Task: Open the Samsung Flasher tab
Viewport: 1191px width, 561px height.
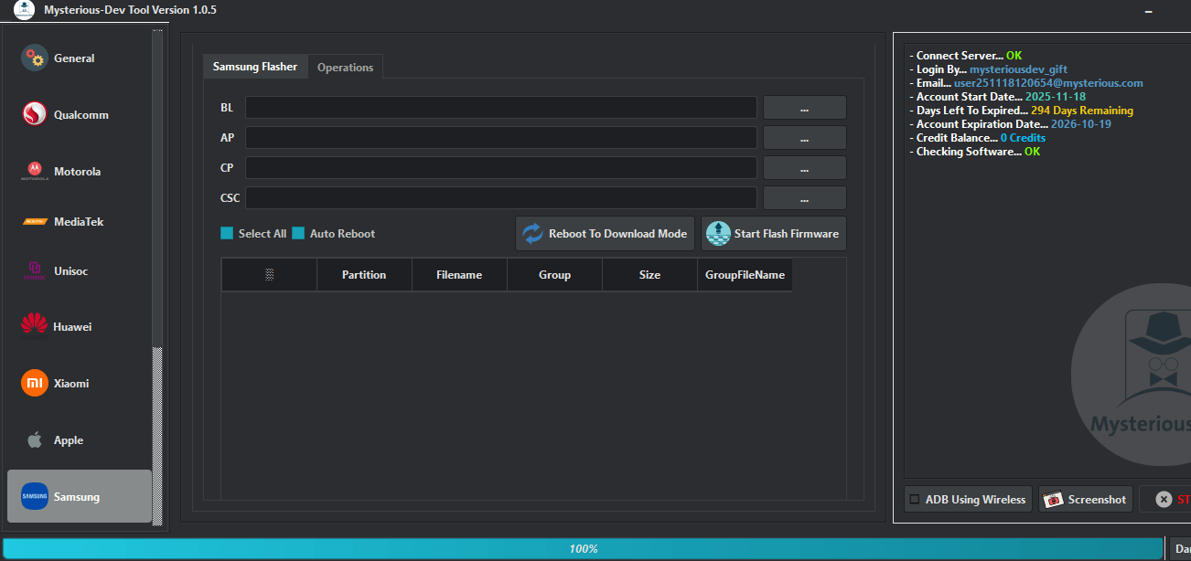Action: coord(255,66)
